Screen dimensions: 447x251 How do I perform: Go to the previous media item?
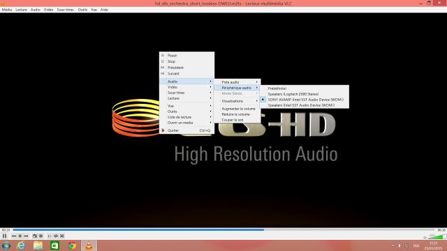click(x=14, y=236)
